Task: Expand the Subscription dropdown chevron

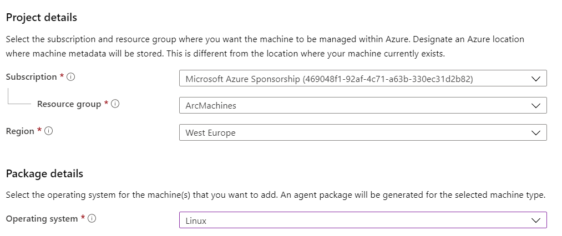Action: (535, 79)
